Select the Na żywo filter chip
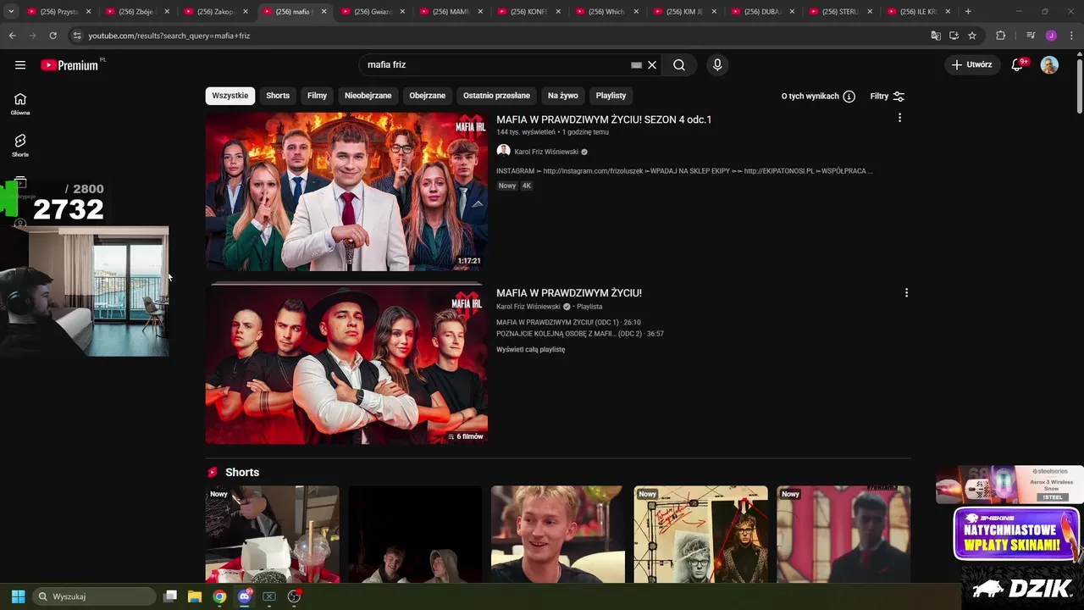Screen dimensions: 1084x610 click(563, 96)
